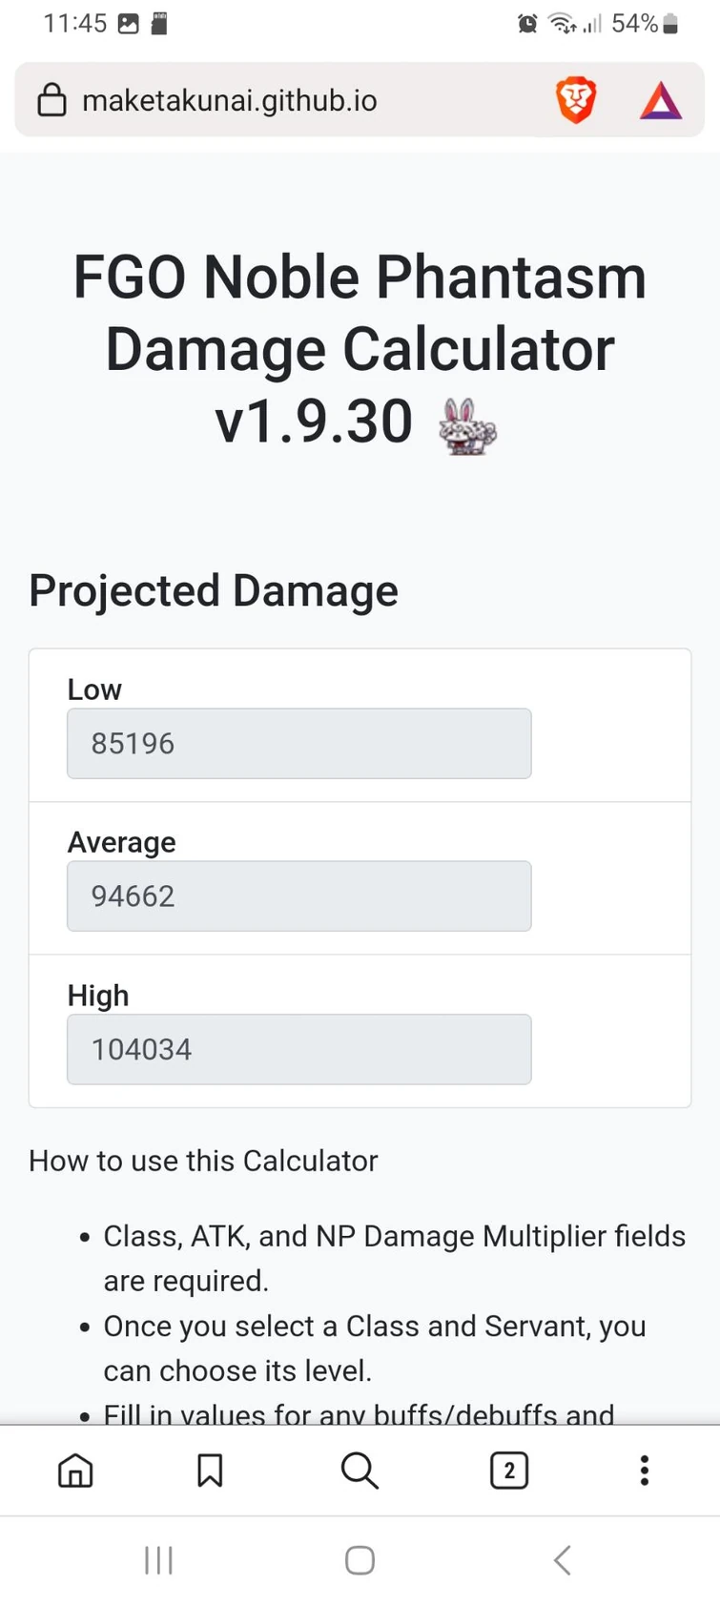This screenshot has height=1605, width=720.
Task: Open the three-dot browser menu
Action: (x=645, y=1471)
